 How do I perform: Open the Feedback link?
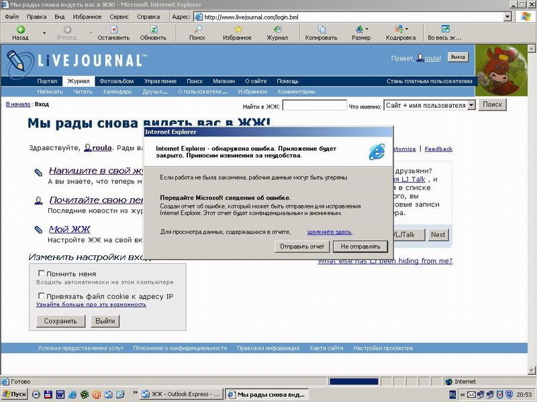[438, 149]
